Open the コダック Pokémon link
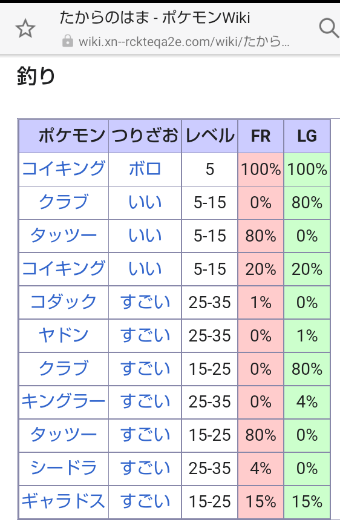Image resolution: width=340 pixels, height=531 pixels. (64, 302)
